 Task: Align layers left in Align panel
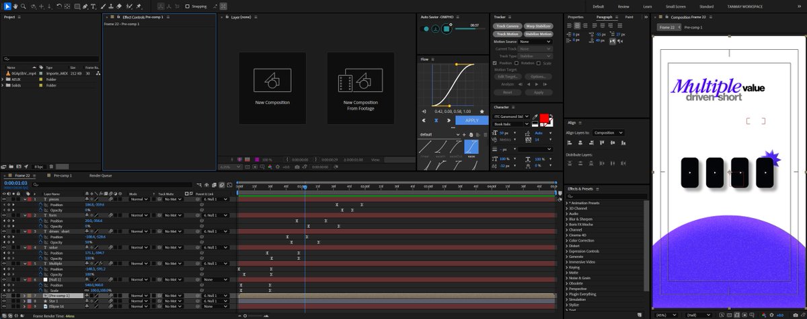[x=570, y=143]
